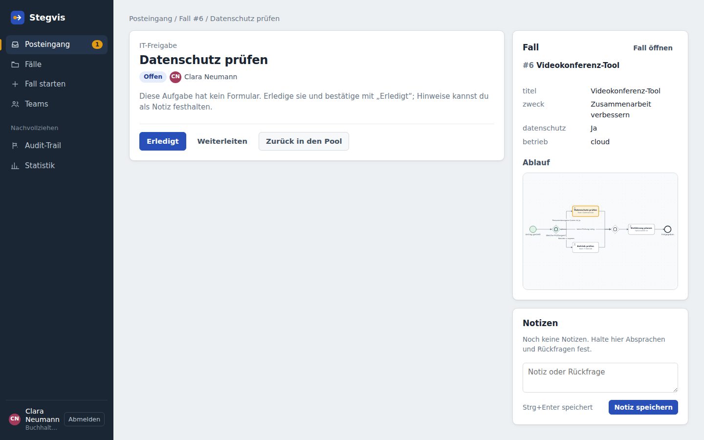Viewport: 704px width, 440px height.
Task: Open the Statistik page
Action: [x=57, y=166]
